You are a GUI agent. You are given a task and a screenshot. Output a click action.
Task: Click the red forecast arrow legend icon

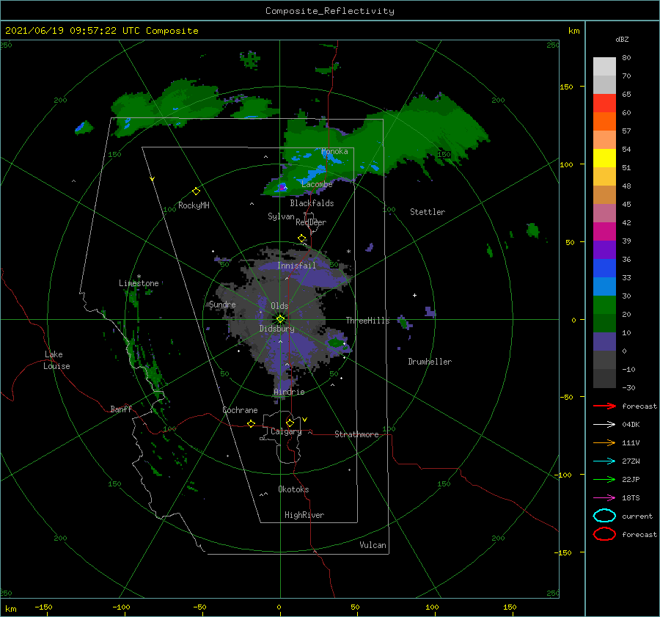604,406
